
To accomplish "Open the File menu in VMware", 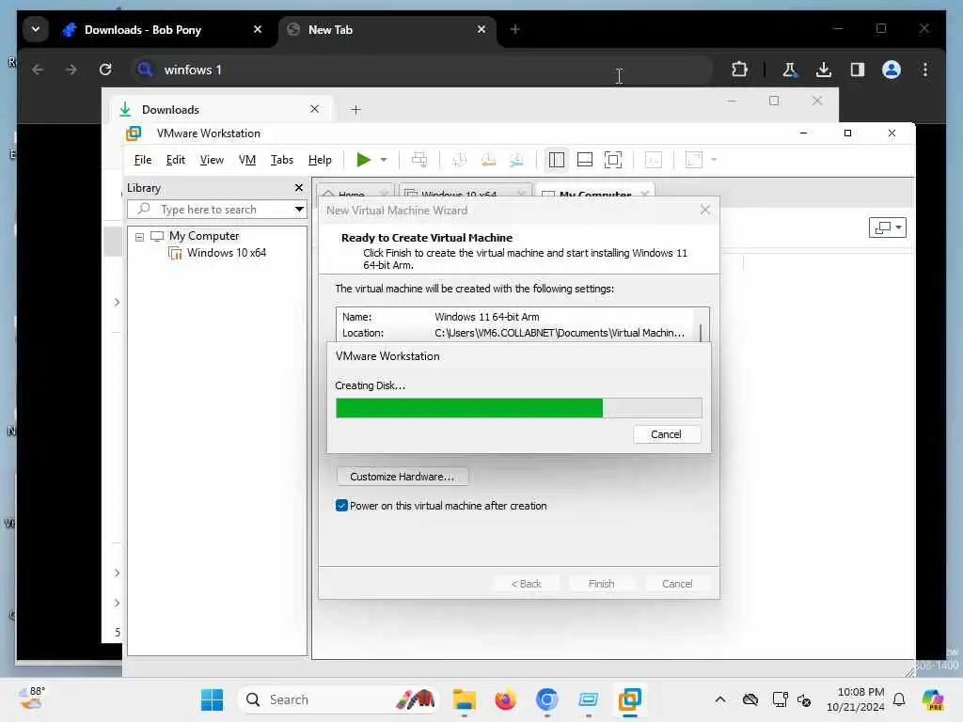I will tap(143, 160).
